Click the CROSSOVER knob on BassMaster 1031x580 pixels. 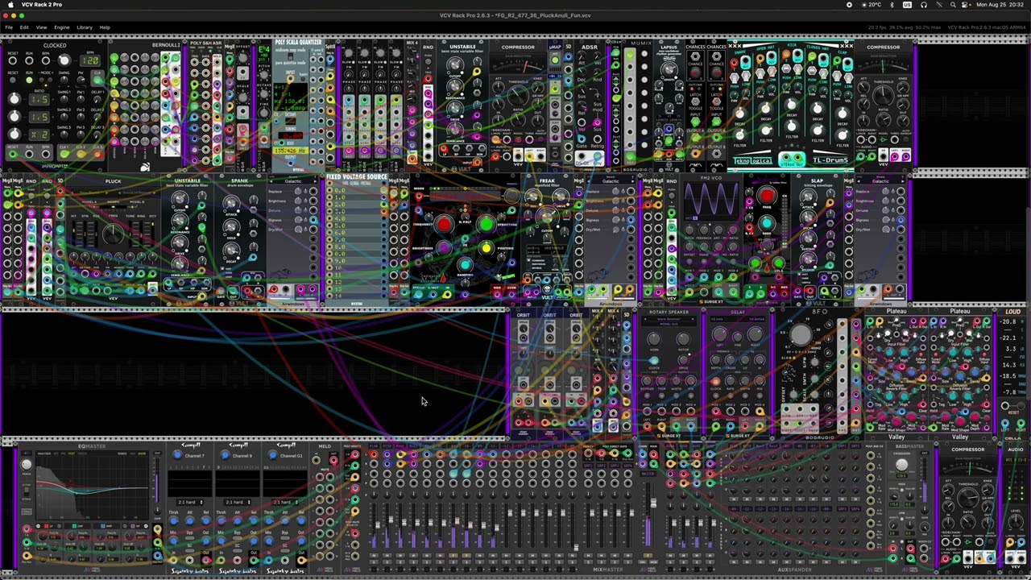pyautogui.click(x=902, y=465)
